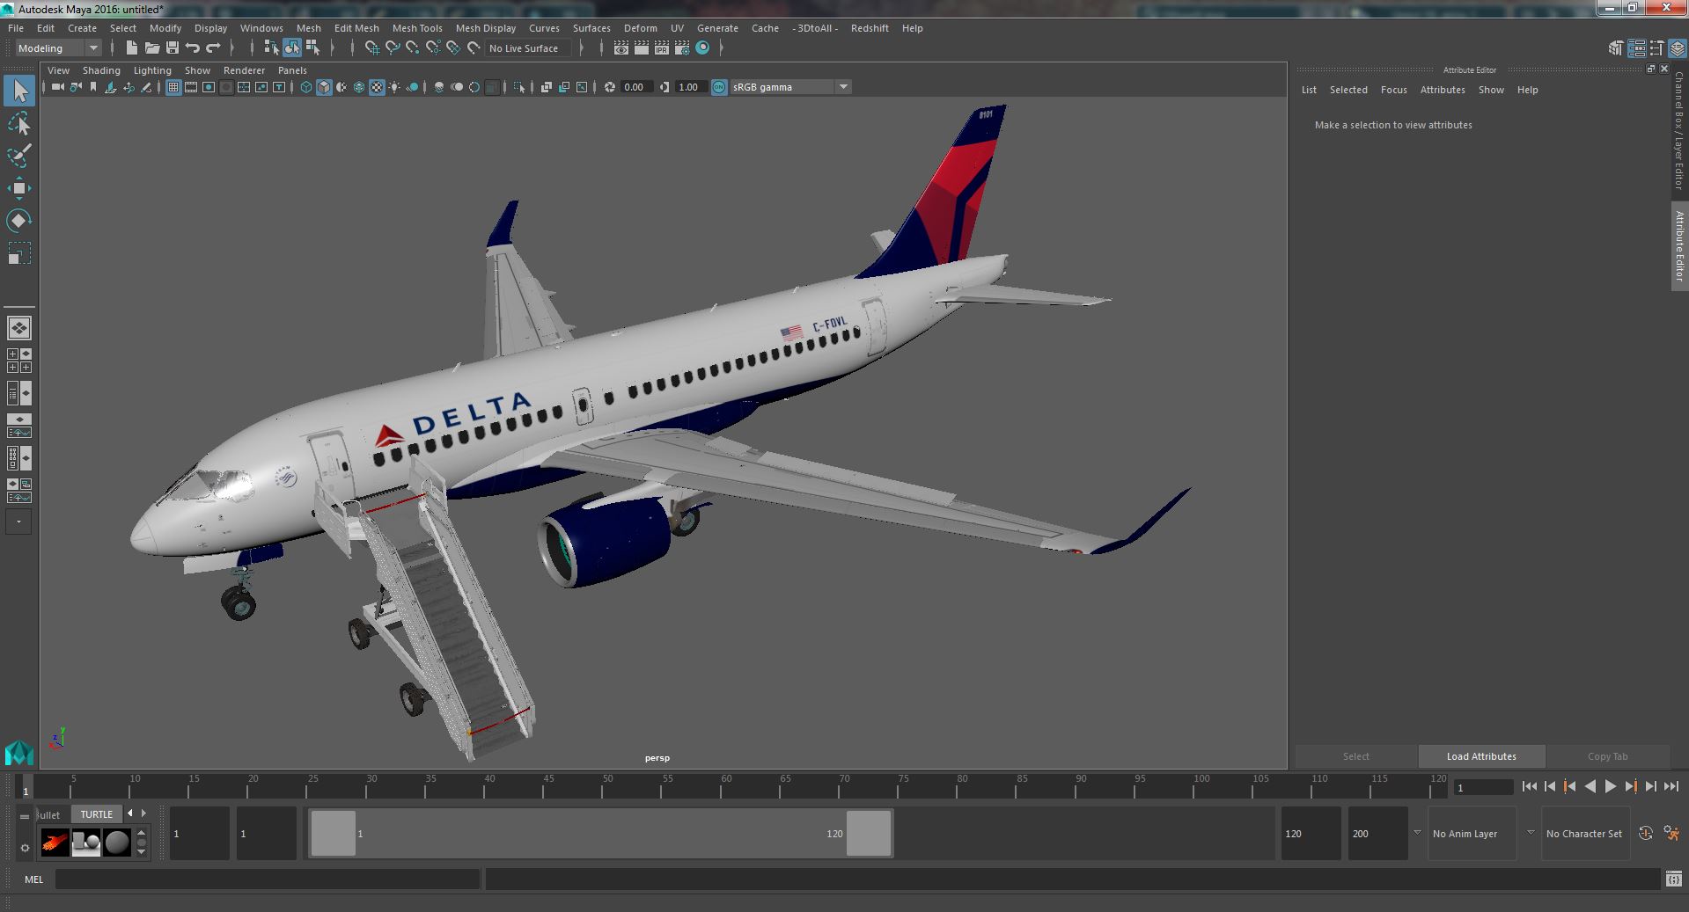
Task: Start IPR render
Action: pyautogui.click(x=662, y=48)
